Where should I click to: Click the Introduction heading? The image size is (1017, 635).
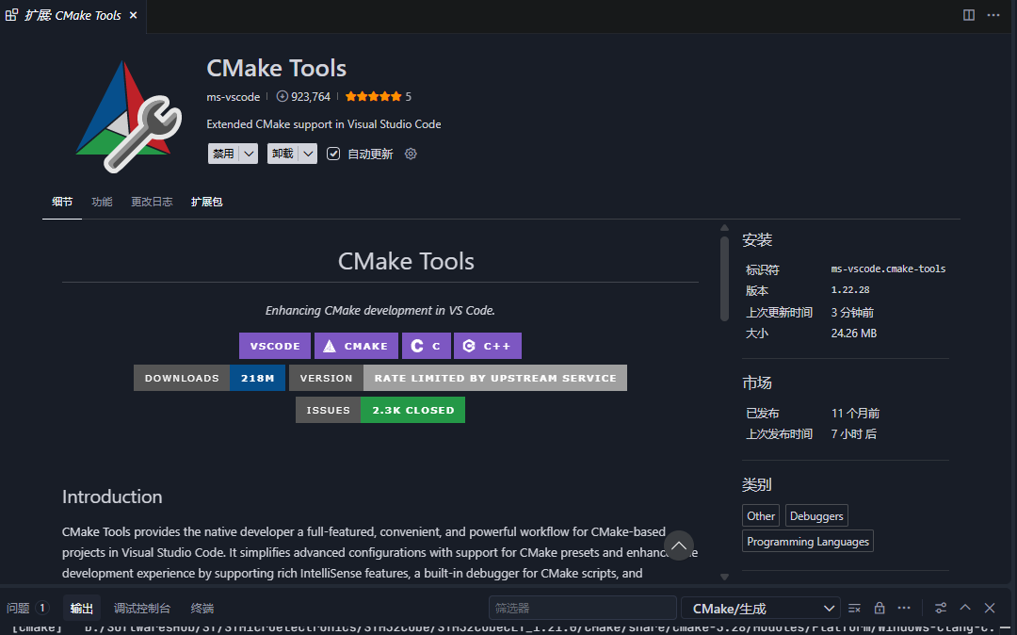tap(112, 497)
